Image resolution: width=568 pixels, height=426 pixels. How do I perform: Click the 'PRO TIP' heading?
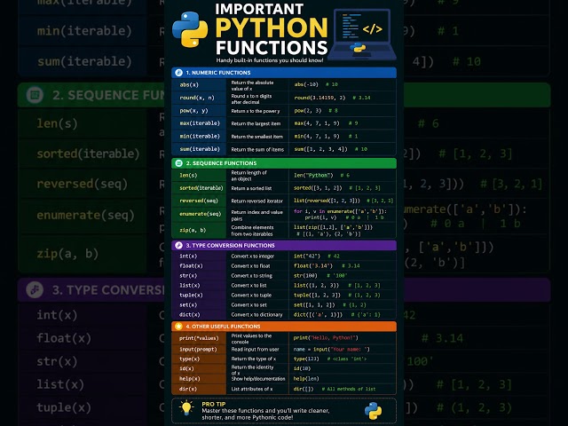(x=214, y=405)
